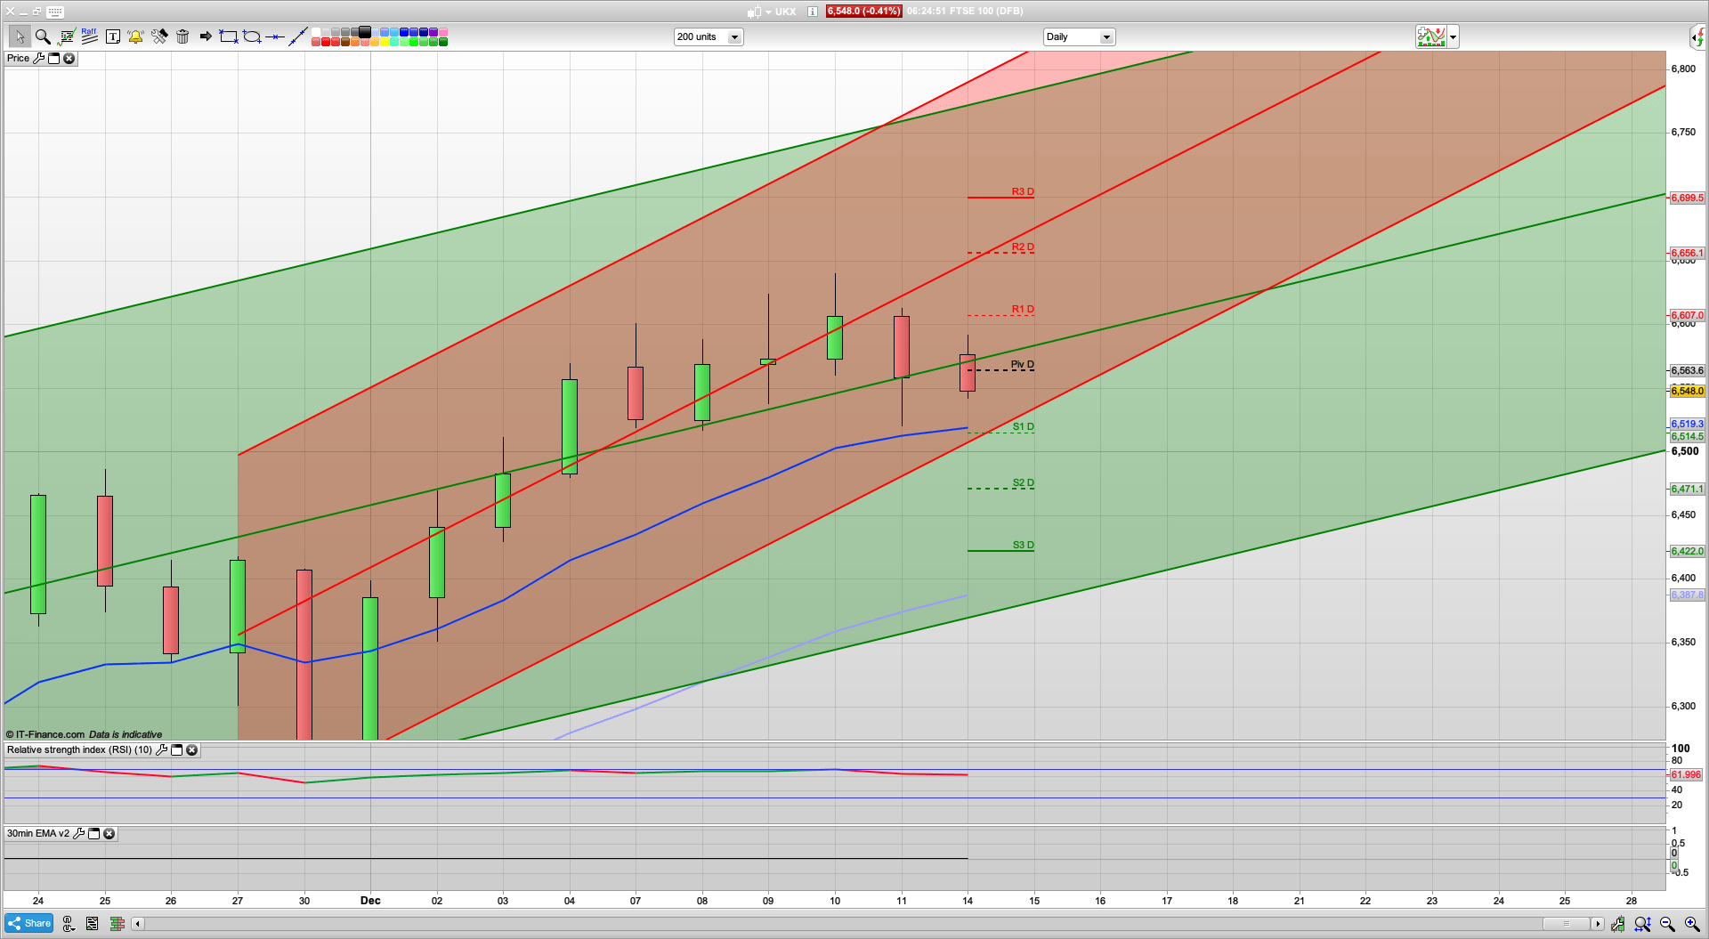Toggle the Price panel window icon
The height and width of the screenshot is (939, 1709).
tap(53, 59)
